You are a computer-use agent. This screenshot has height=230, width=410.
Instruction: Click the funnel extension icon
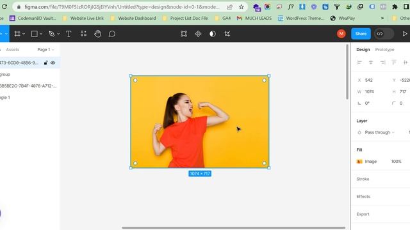pyautogui.click(x=337, y=7)
